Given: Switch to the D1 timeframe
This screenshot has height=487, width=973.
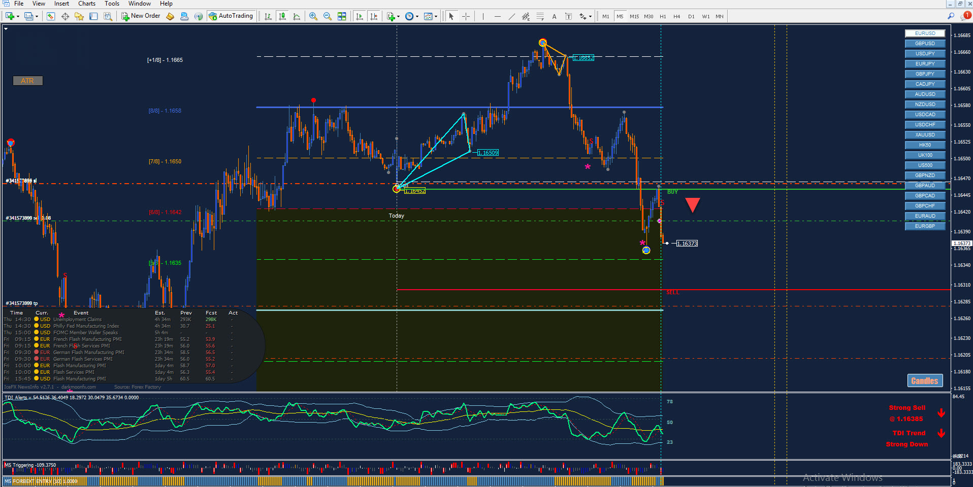Looking at the screenshot, I should coord(691,16).
